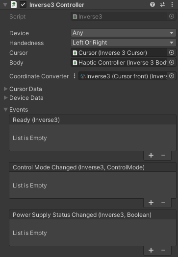Open object picker for Cursor field

172,52
